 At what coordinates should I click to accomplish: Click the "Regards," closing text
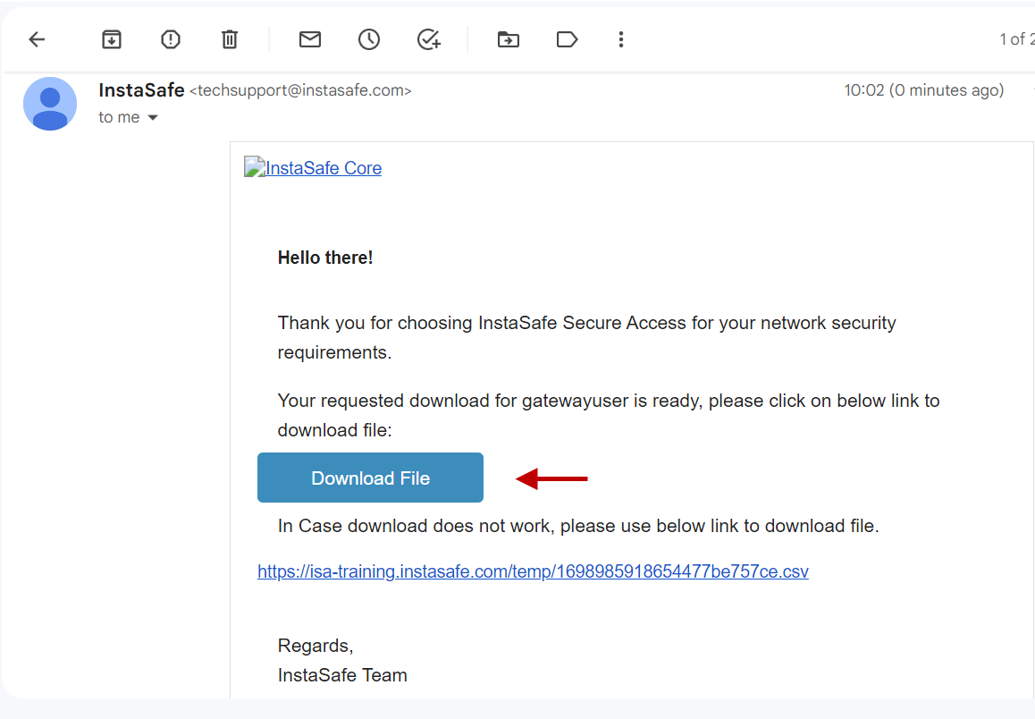point(316,646)
